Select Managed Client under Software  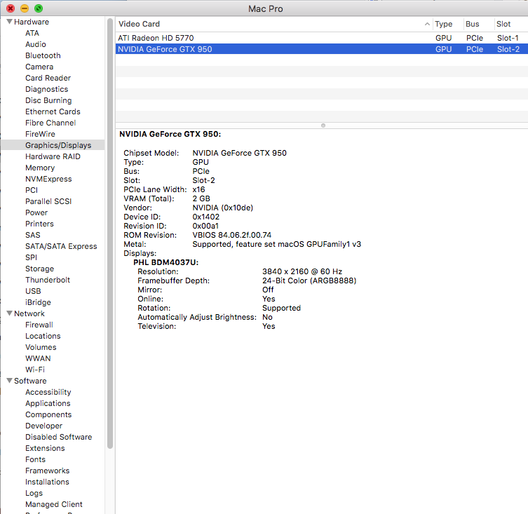pos(53,504)
